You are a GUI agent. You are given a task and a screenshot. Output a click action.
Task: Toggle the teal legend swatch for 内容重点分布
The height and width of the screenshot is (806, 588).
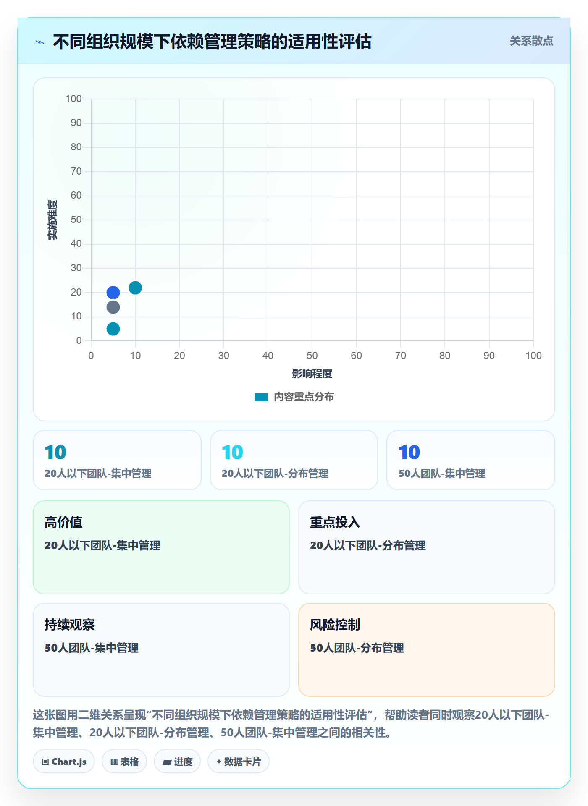coord(261,397)
